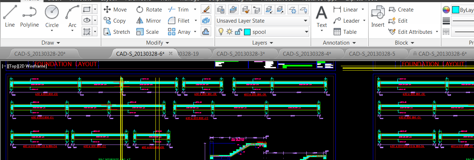The height and width of the screenshot is (160, 474).
Task: Click the Layer Previous icon
Action: [x=257, y=9]
